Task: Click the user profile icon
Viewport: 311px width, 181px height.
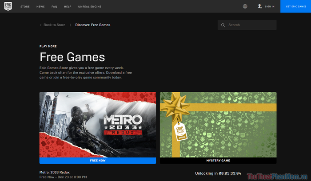Action: point(259,6)
